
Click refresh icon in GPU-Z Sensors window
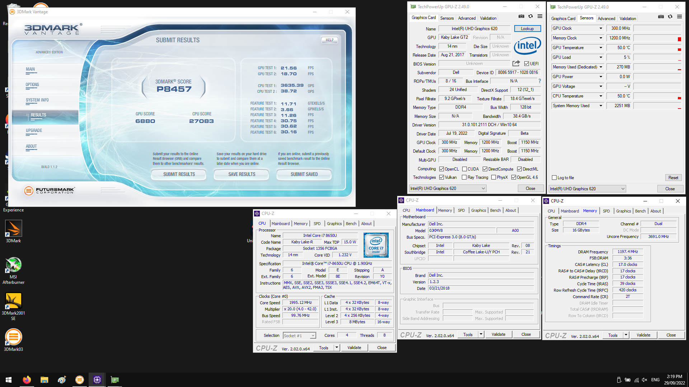point(670,17)
